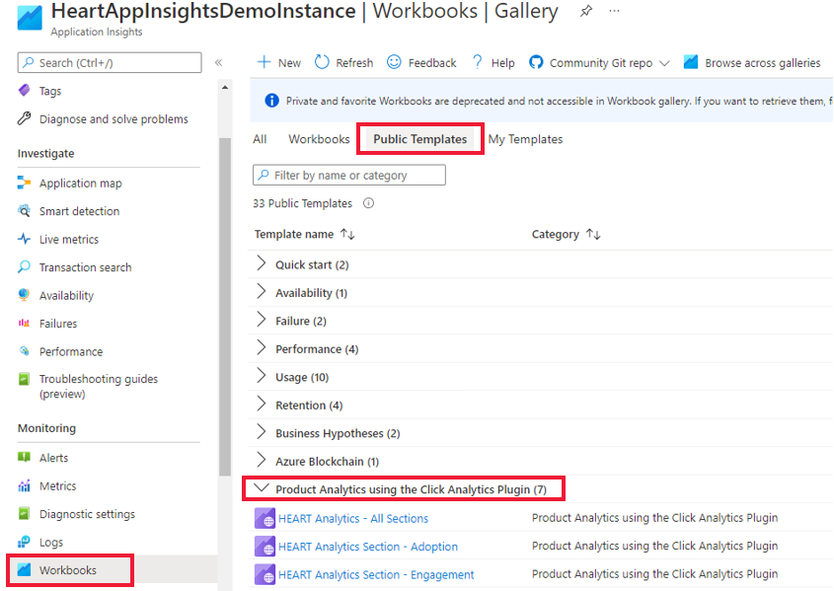Switch to the All tab
Image resolution: width=834 pixels, height=591 pixels.
261,139
